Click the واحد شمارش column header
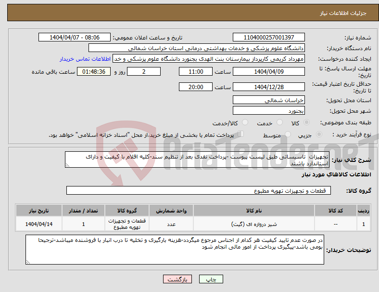379x292 pixels. [x=171, y=211]
